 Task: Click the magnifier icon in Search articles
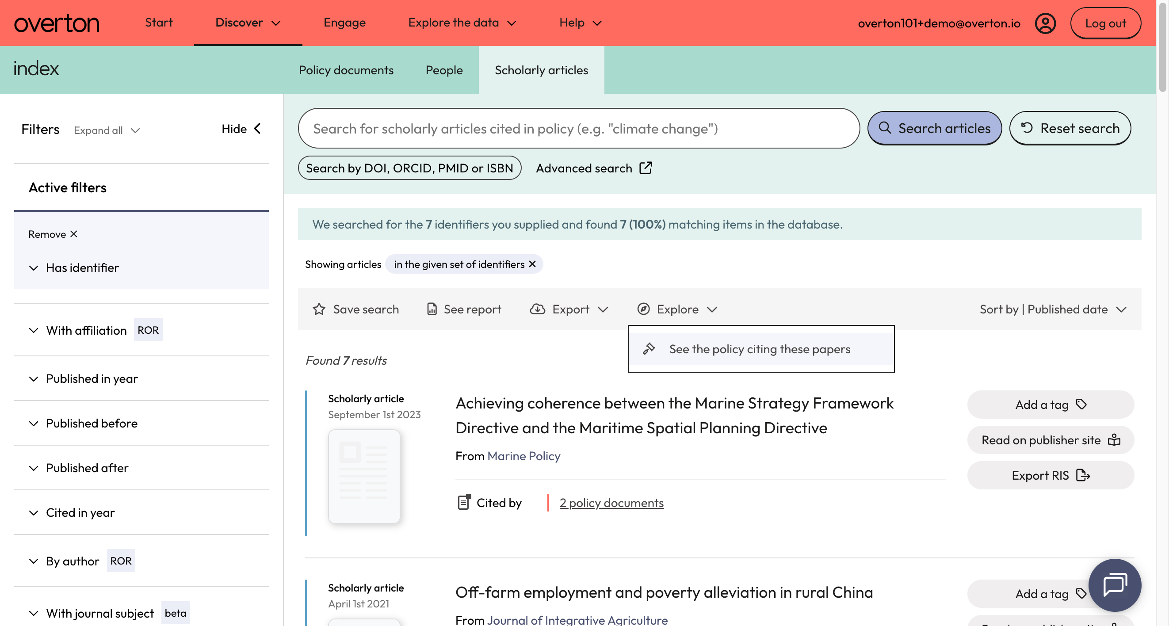(884, 128)
